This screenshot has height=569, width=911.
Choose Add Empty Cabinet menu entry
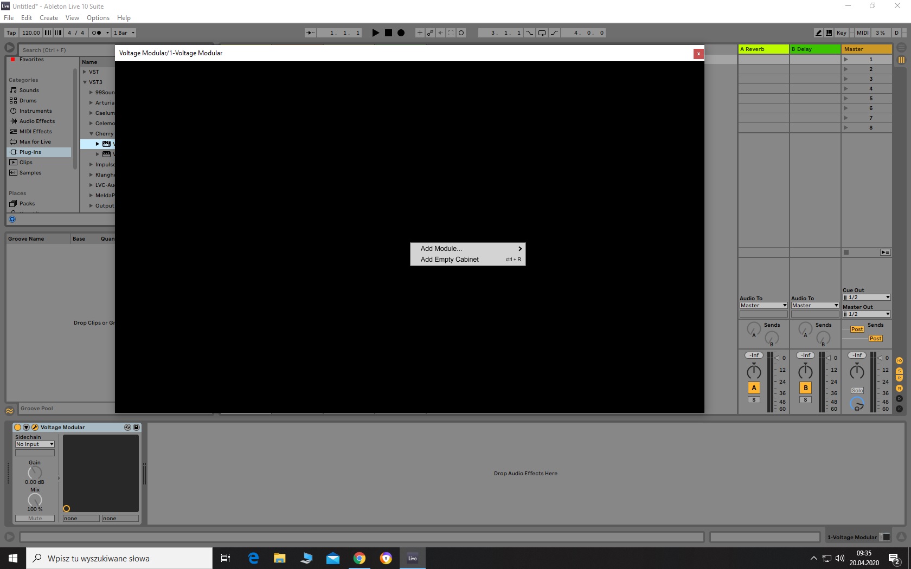[468, 259]
